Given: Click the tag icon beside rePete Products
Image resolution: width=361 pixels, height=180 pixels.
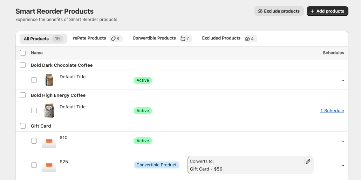Looking at the screenshot, I should click(x=113, y=39).
